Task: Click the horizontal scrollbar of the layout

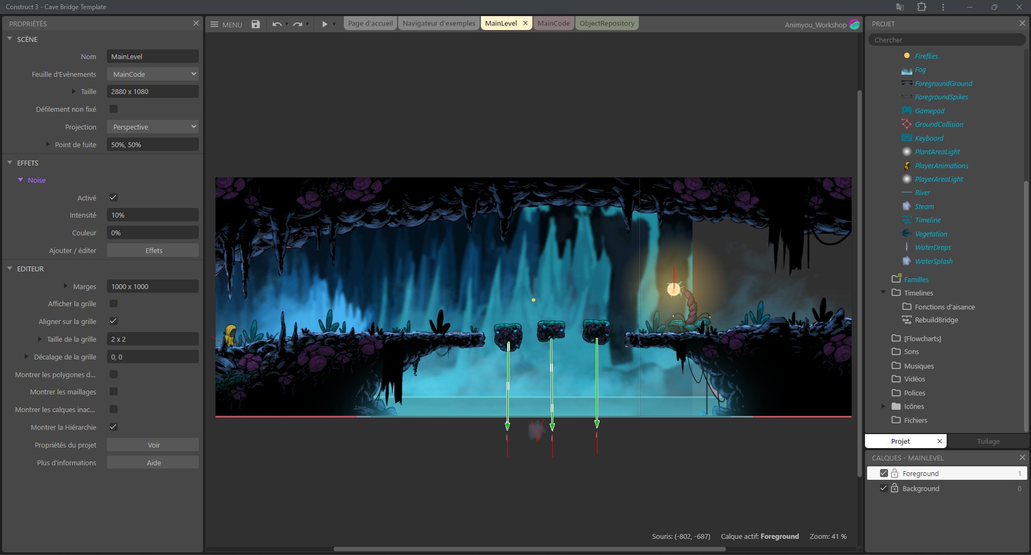Action: pyautogui.click(x=529, y=549)
